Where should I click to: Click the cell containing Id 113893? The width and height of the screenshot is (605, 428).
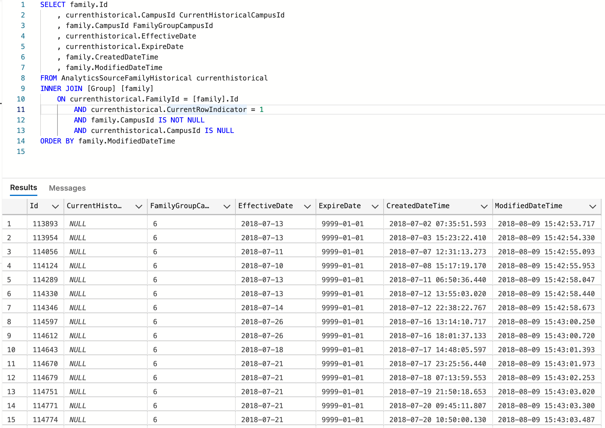[x=45, y=224]
